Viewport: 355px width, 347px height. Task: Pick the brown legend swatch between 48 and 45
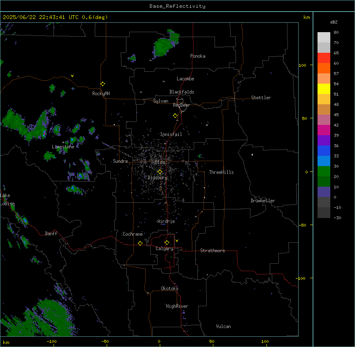[324, 109]
